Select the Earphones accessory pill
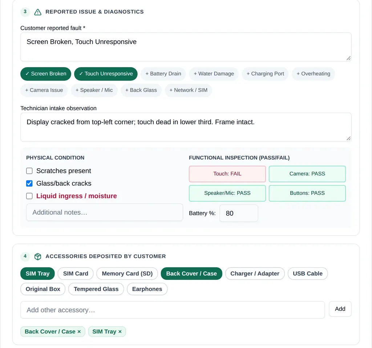The image size is (372, 348). 147,289
